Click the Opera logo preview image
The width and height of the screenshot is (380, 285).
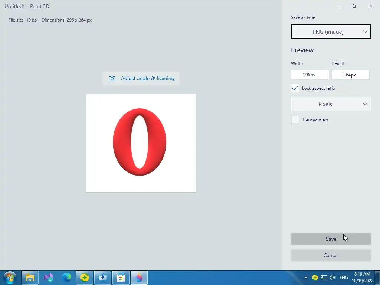[x=141, y=143]
